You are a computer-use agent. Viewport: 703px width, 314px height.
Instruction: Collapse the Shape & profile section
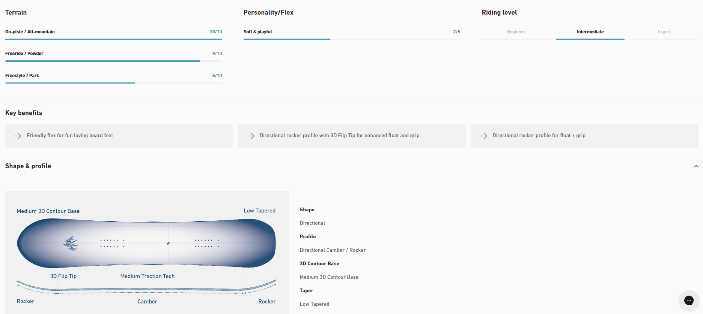696,166
